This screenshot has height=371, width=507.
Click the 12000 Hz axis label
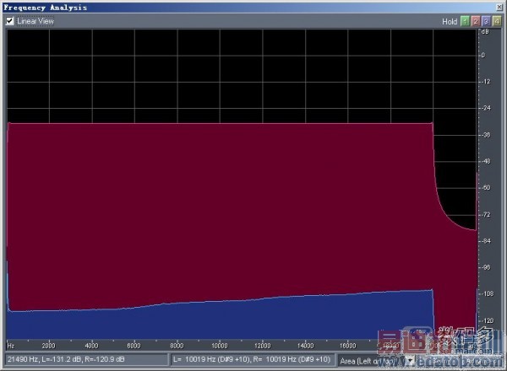(x=263, y=346)
